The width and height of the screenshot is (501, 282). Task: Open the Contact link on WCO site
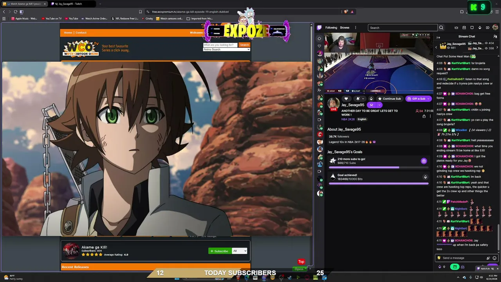[x=81, y=33]
